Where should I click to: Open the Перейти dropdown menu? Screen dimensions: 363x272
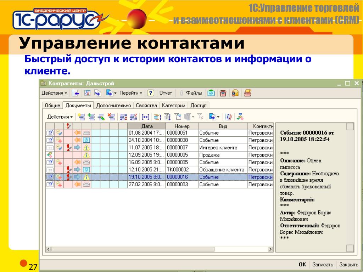point(130,93)
